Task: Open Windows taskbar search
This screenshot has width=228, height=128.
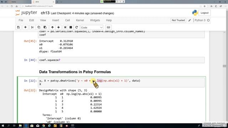Action: [x=9, y=126]
